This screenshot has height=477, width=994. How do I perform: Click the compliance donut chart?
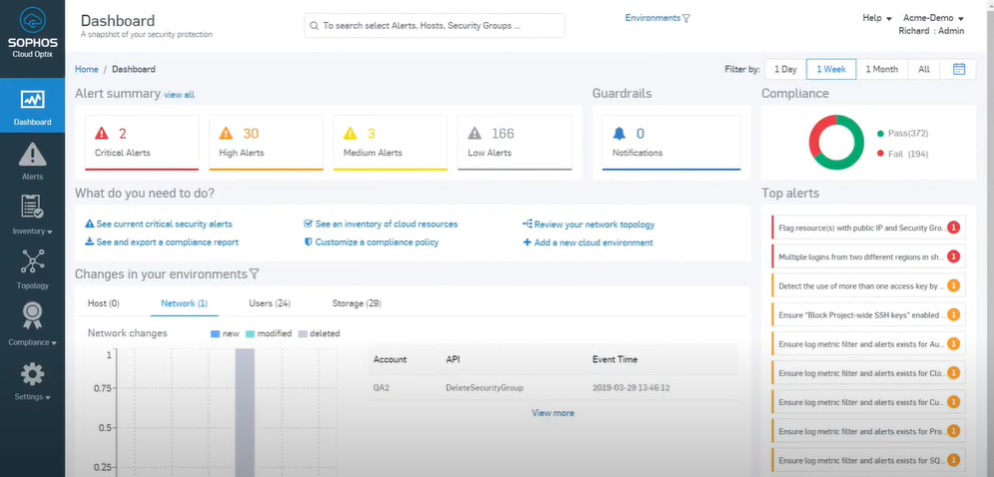(x=836, y=143)
